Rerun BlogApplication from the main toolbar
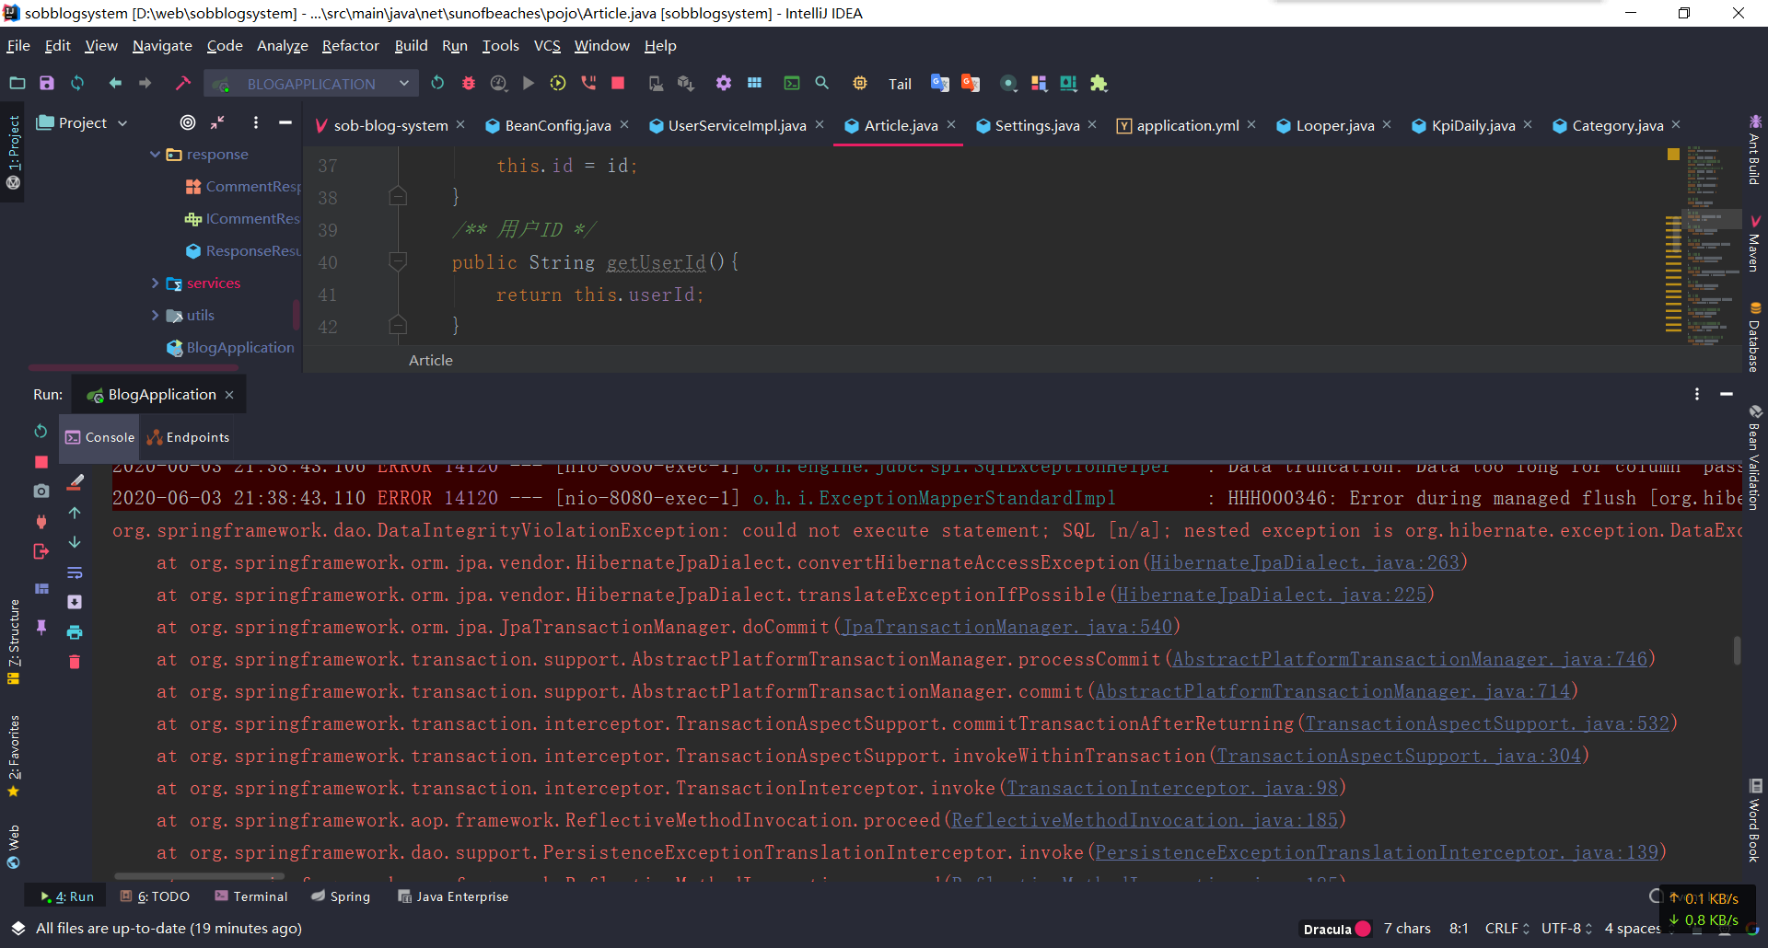Image resolution: width=1768 pixels, height=948 pixels. click(x=437, y=83)
